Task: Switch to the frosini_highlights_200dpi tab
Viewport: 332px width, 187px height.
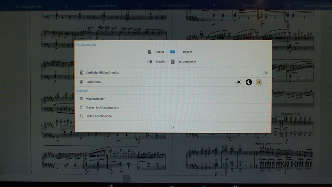Action: [176, 5]
